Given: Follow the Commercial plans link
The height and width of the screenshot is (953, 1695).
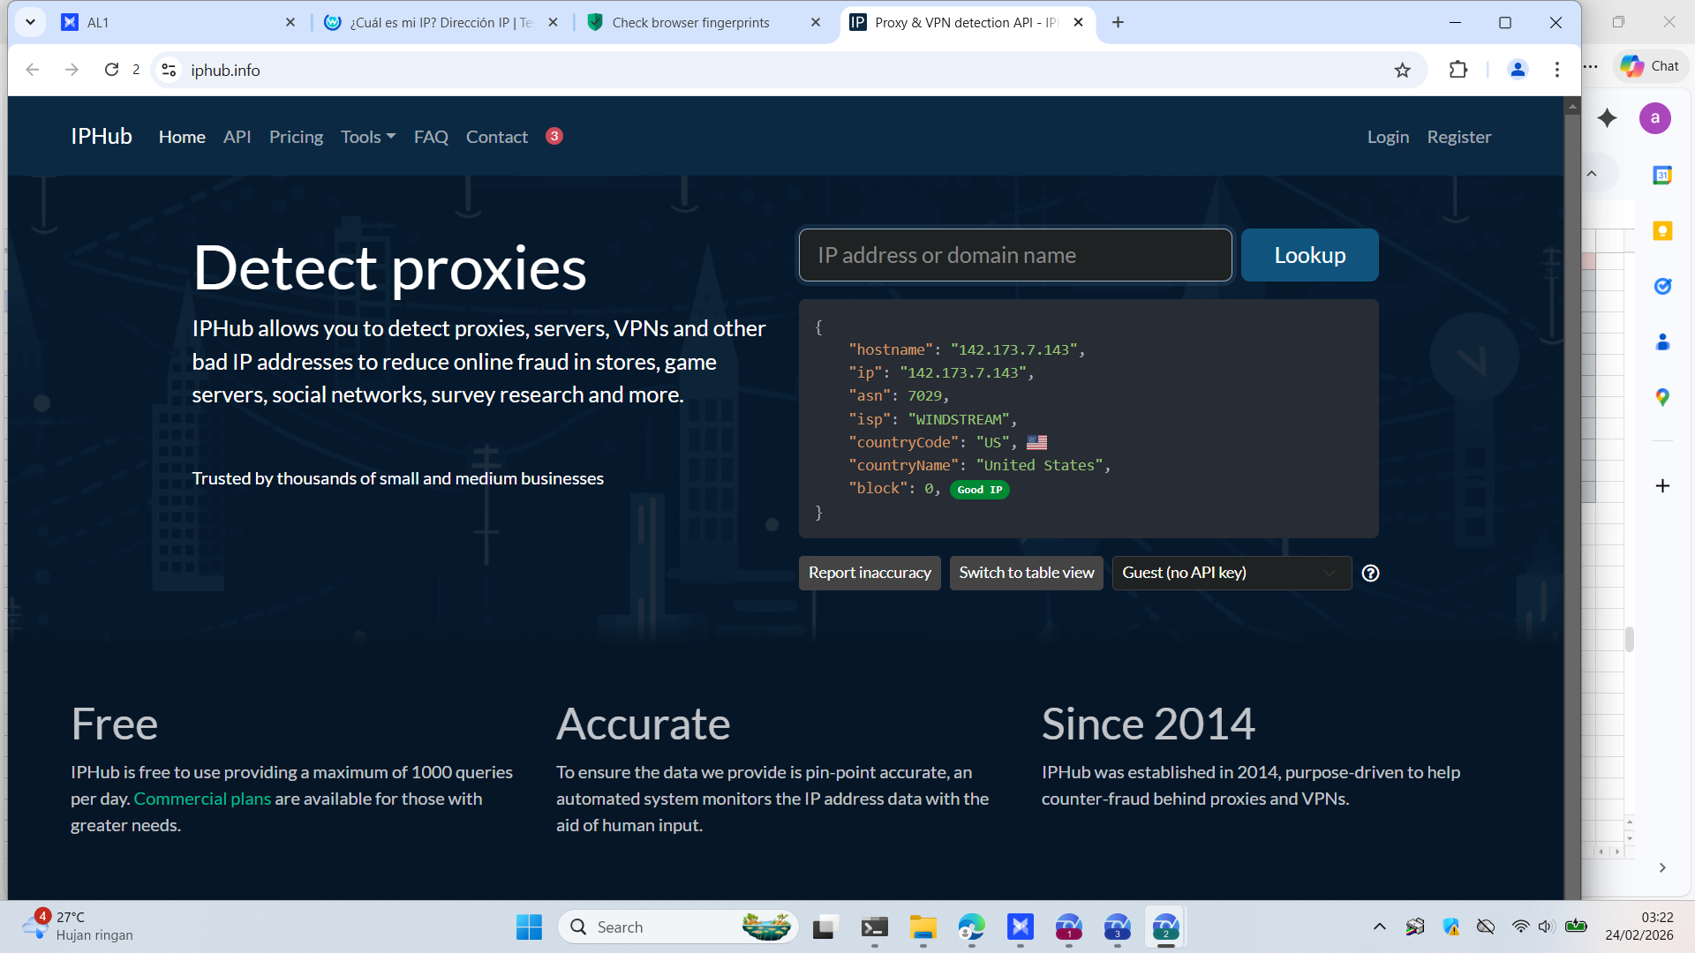Looking at the screenshot, I should 202,799.
